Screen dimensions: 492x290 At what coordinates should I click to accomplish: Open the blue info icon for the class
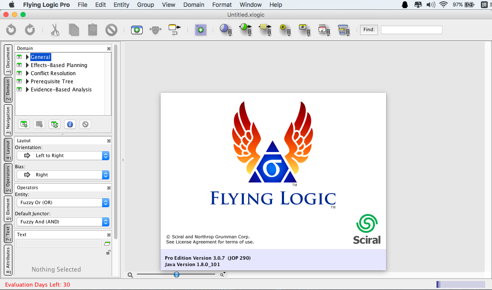[x=70, y=124]
